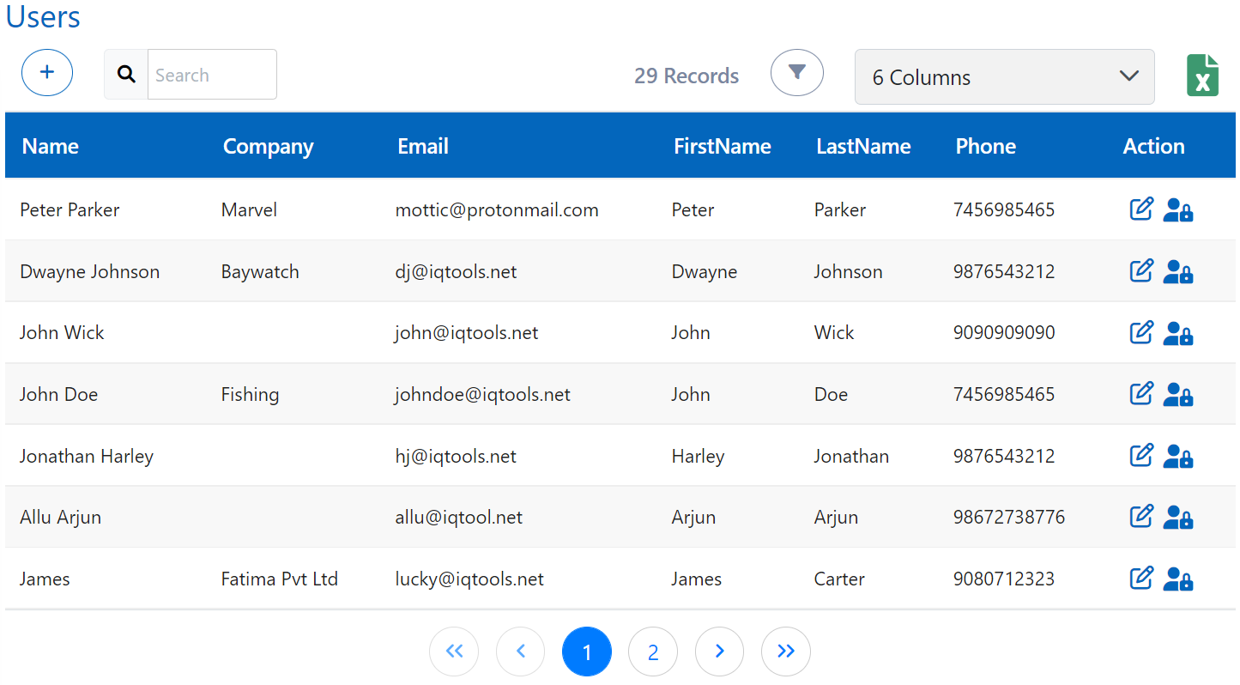Viewport: 1240px width, 685px height.
Task: Click edit icon for John Wick
Action: point(1140,333)
